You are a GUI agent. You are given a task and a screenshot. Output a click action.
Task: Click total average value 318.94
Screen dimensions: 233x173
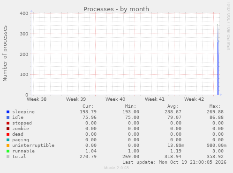tap(173, 157)
